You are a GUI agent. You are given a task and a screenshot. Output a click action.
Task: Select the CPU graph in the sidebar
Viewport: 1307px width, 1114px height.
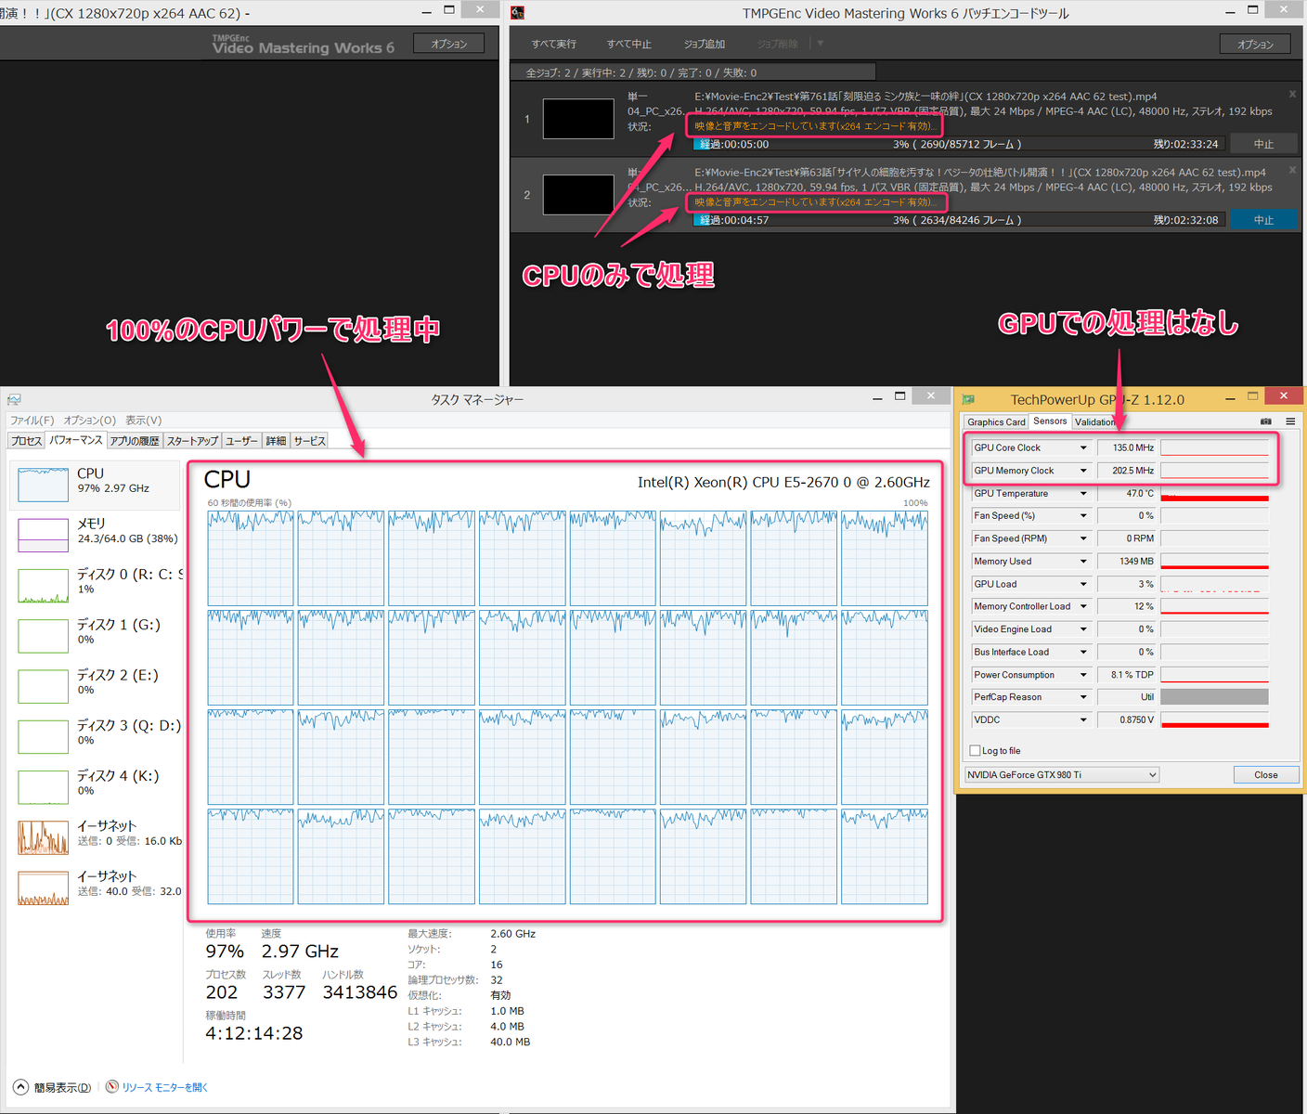click(43, 485)
